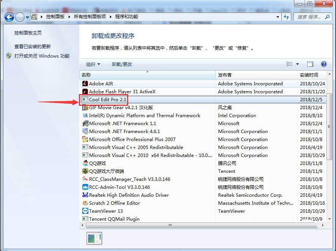Click Massachusetts Institute of Techn... publisher cell
This screenshot has height=251, width=336.
click(256, 203)
